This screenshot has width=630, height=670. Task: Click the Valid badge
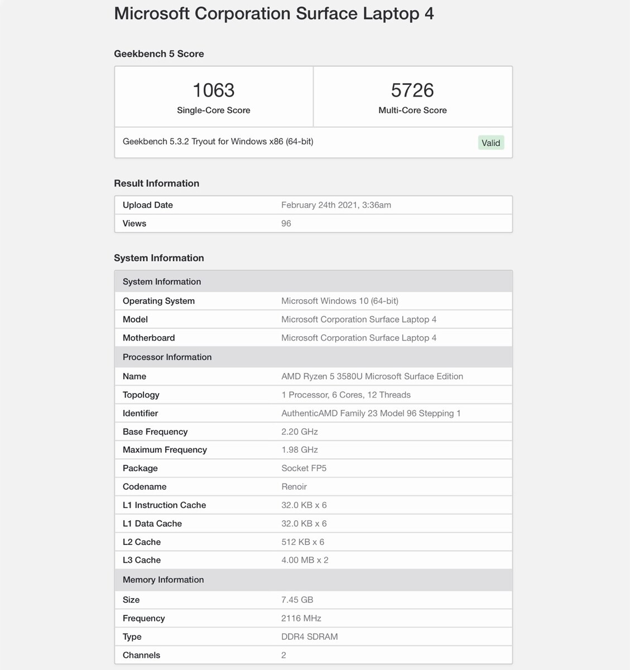[x=490, y=143]
